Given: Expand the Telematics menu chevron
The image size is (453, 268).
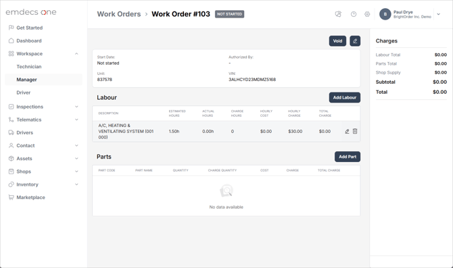Looking at the screenshot, I should click(76, 119).
